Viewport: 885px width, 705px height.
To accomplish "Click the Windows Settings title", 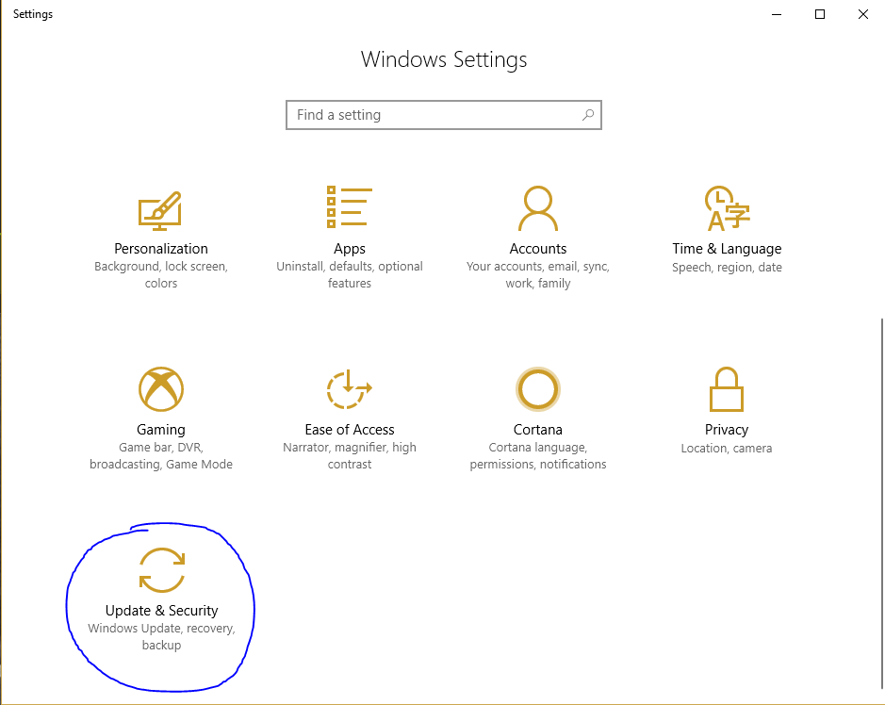I will tap(443, 59).
